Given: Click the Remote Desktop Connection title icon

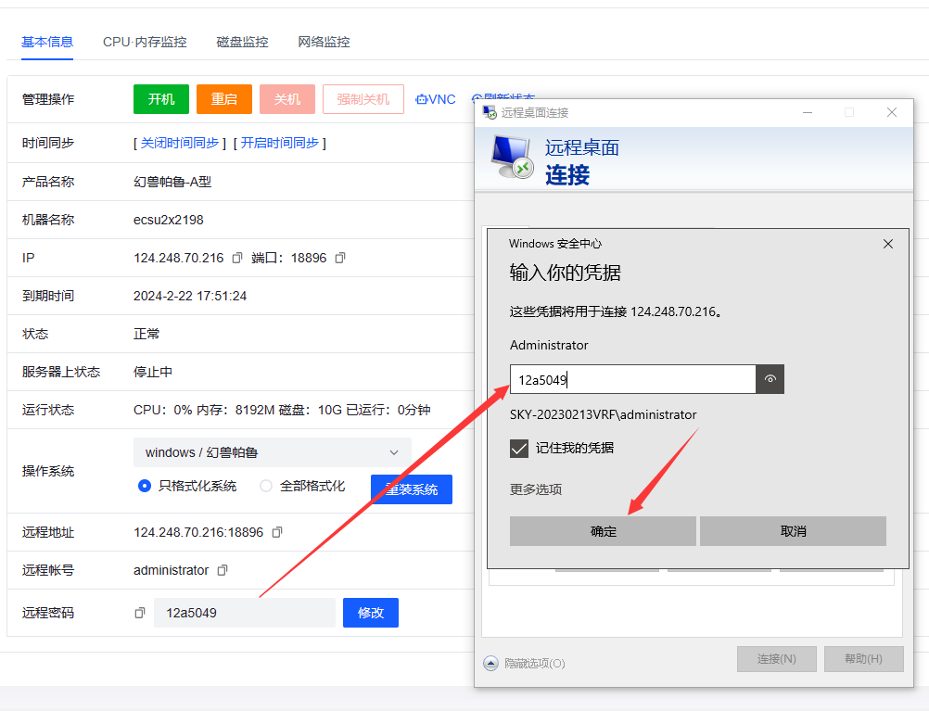Looking at the screenshot, I should 489,112.
